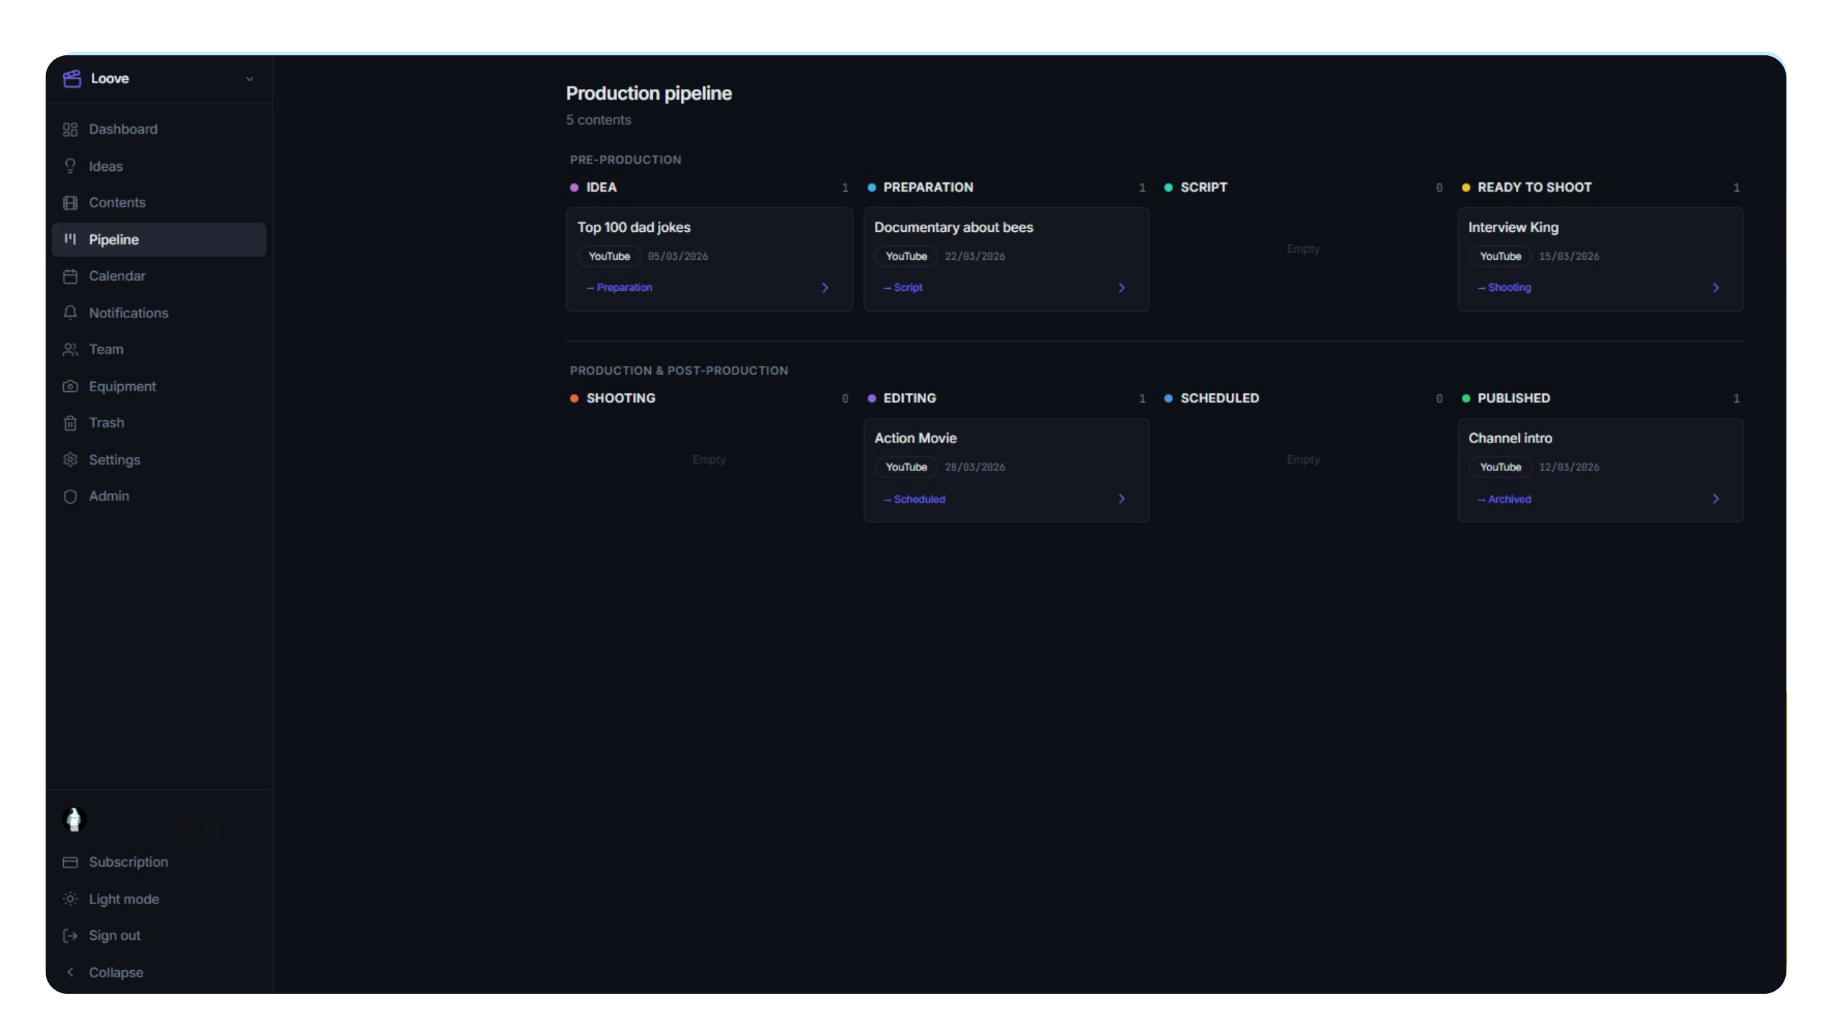Expand details on the Interview King card

pos(1716,287)
